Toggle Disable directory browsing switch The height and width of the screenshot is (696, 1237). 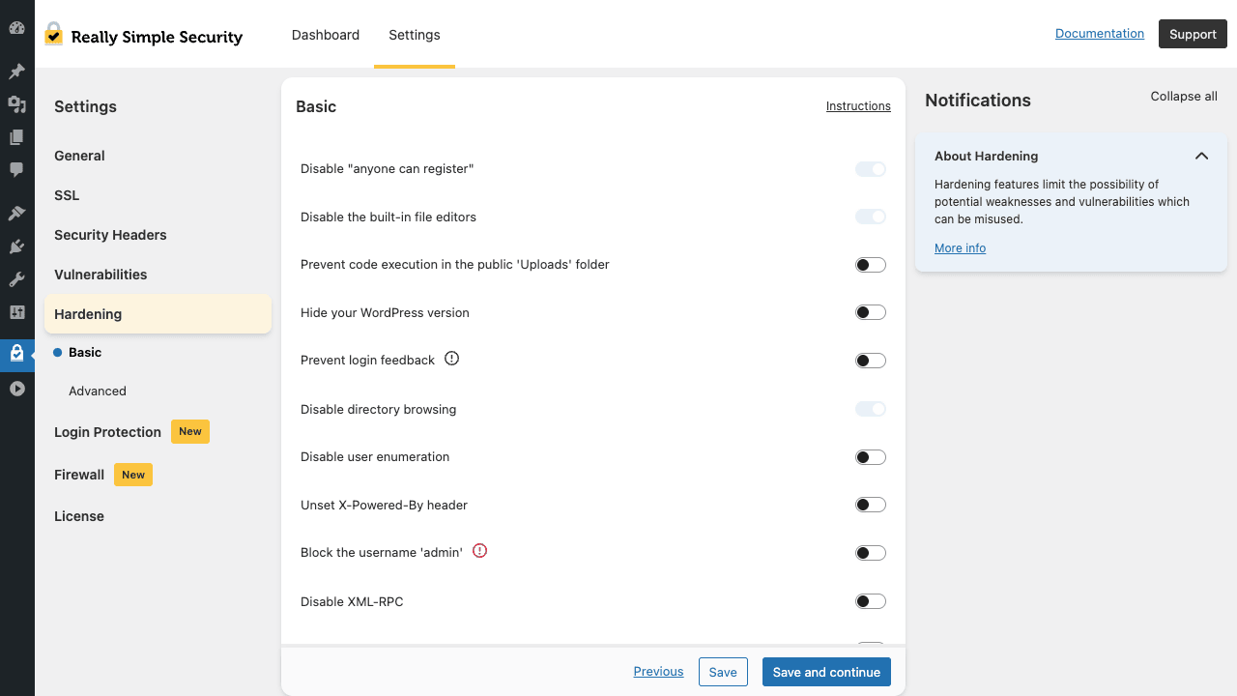tap(871, 409)
